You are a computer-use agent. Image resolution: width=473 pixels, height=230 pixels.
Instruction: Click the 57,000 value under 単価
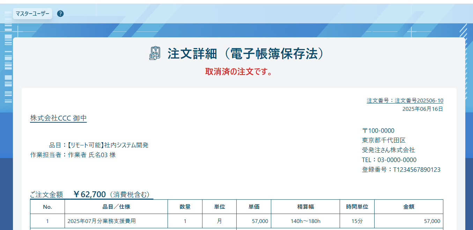254,221
